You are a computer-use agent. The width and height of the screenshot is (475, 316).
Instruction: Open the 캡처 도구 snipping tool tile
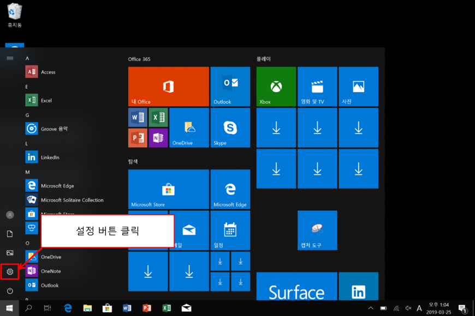coord(317,230)
